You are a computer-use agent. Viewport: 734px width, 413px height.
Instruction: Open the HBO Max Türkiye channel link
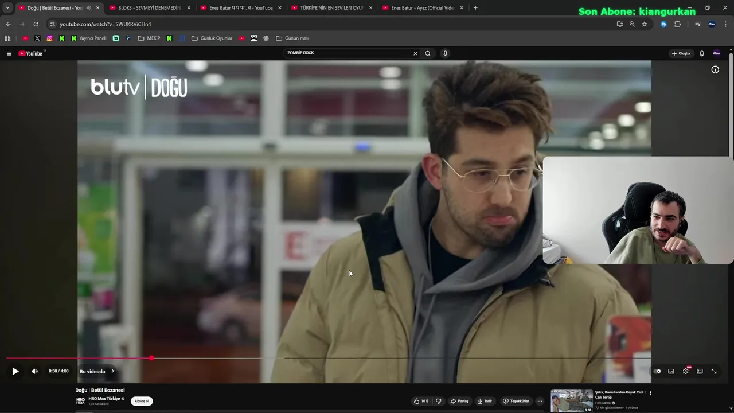104,399
